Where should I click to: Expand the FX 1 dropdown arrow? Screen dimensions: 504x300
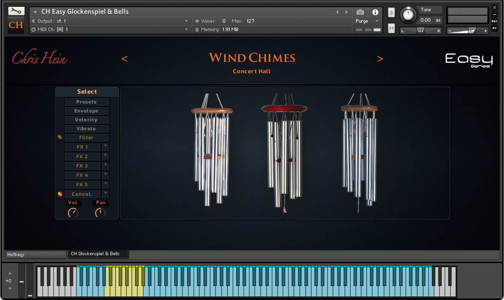click(105, 147)
